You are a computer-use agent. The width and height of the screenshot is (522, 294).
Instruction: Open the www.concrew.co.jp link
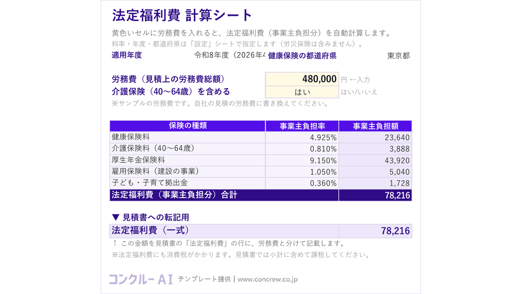point(268,280)
